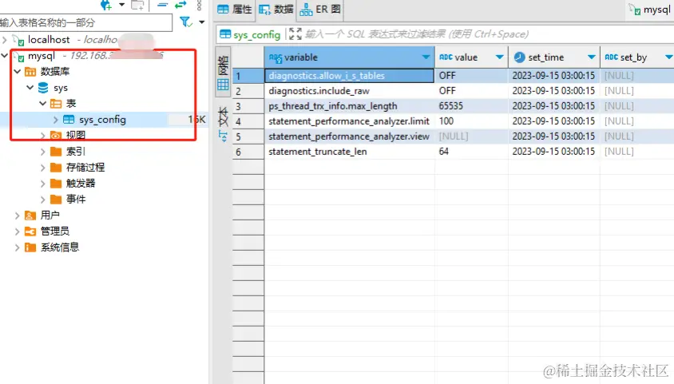Select cell diagnostics.include_raw
The image size is (674, 384).
click(349, 91)
